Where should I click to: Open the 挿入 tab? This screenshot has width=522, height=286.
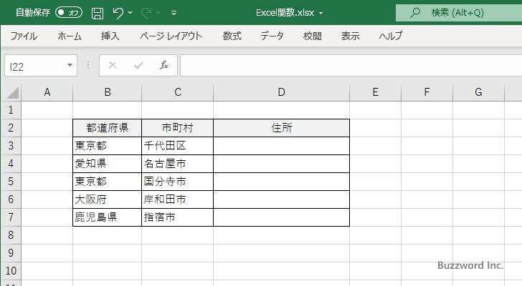(x=110, y=36)
